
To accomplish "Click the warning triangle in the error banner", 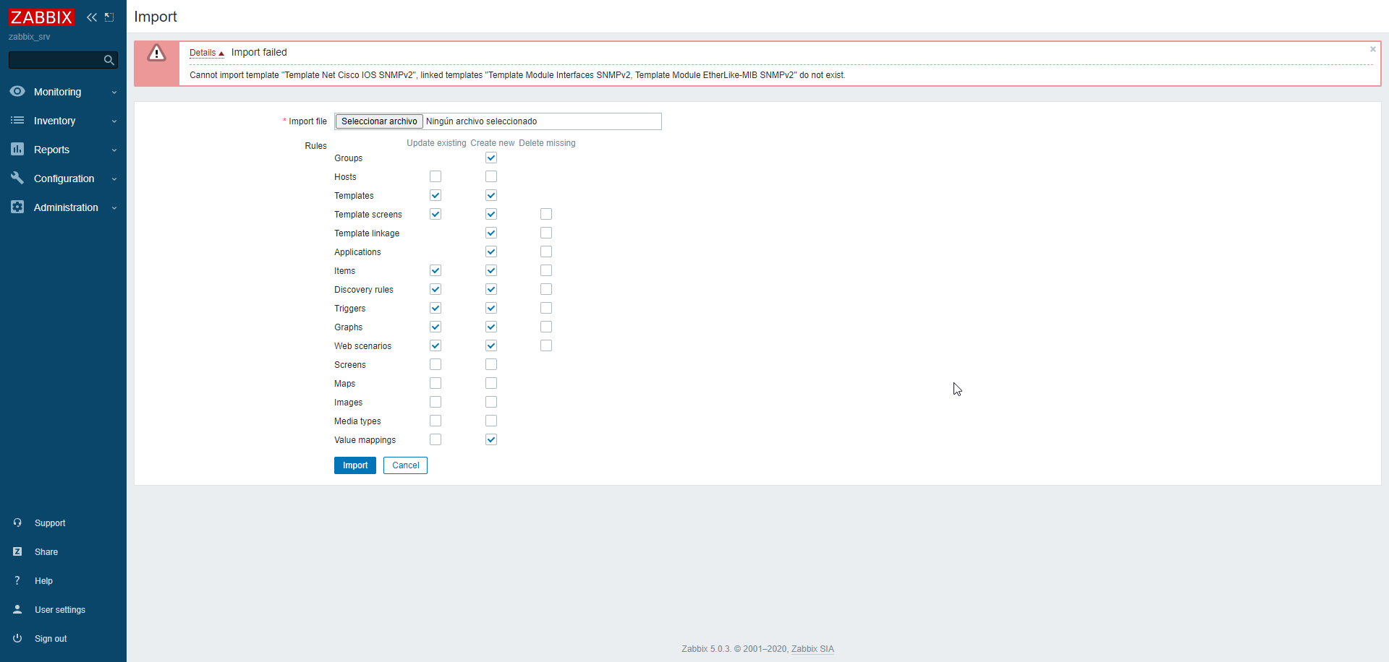I will pos(156,53).
